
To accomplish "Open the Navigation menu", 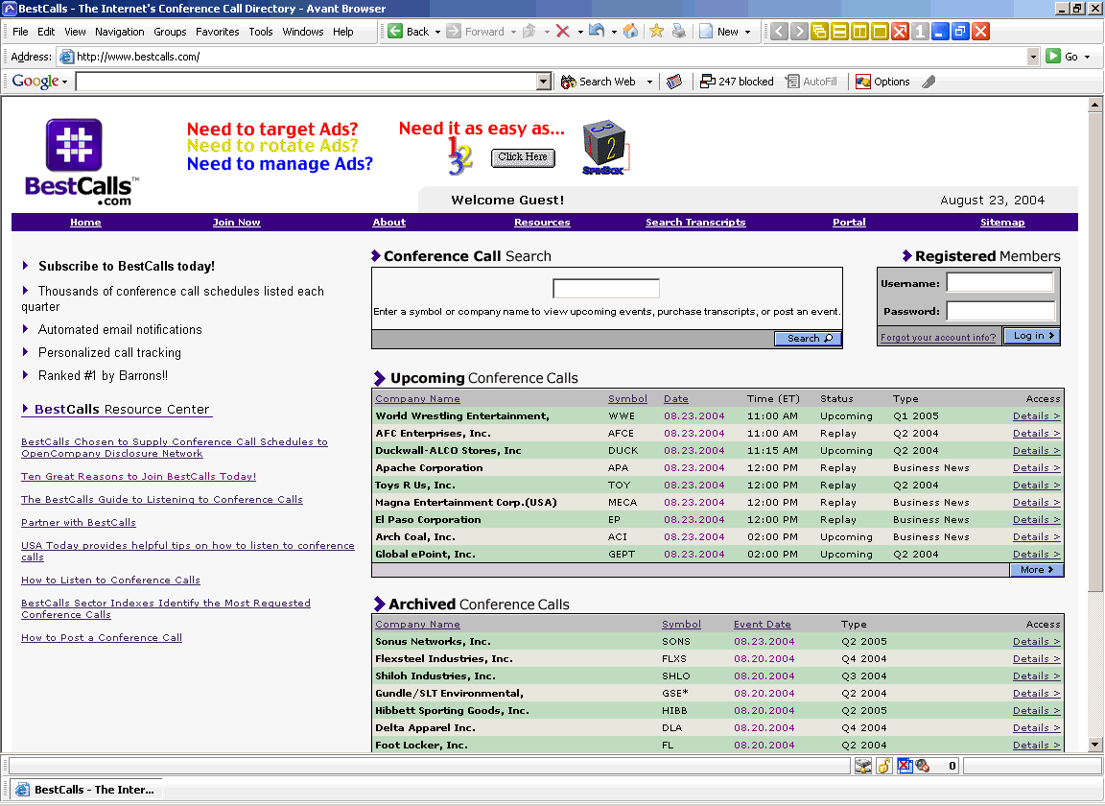I will tap(120, 32).
